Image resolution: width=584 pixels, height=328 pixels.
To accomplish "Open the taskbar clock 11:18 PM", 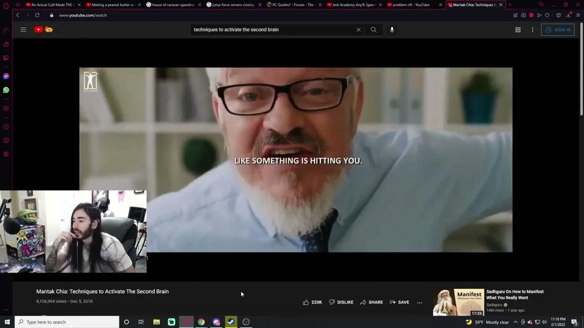I will (558, 322).
